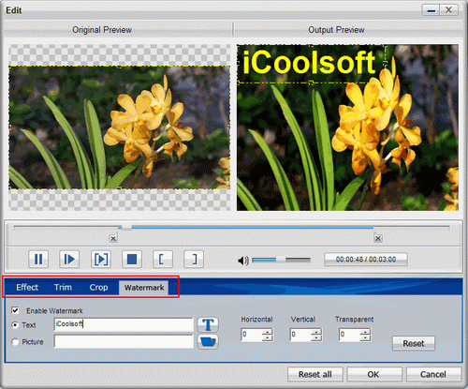Increase the Vertical value with up arrow
This screenshot has width=468, height=389.
(x=316, y=332)
